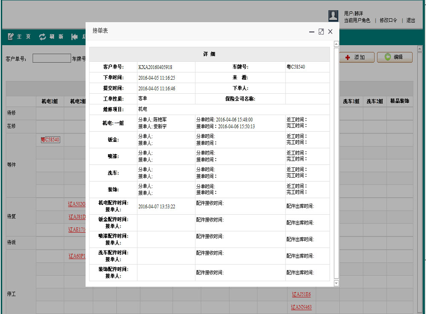Click the 洗车1组 column header

[351, 101]
